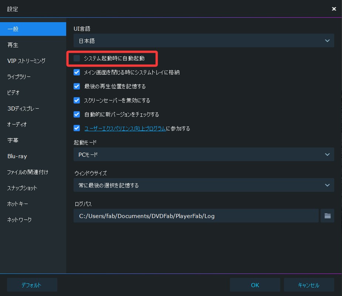Uncheck 自動的に新バージョンをチェックする
This screenshot has height=296, width=342.
(77, 115)
